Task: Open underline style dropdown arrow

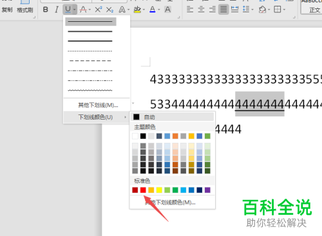Action: 75,10
